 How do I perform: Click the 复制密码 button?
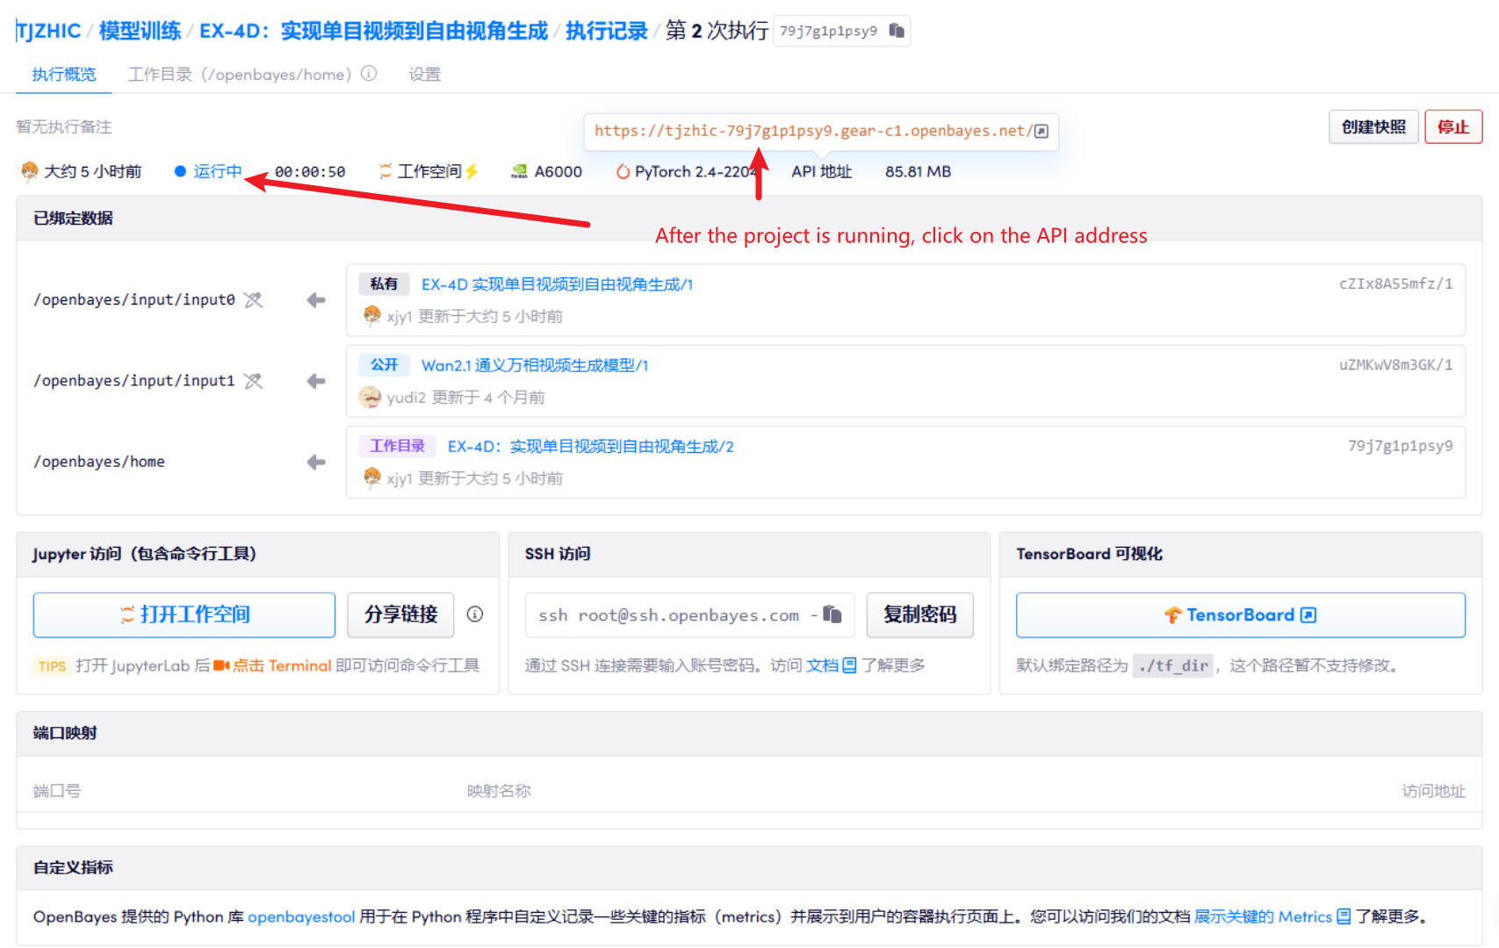[x=919, y=614]
